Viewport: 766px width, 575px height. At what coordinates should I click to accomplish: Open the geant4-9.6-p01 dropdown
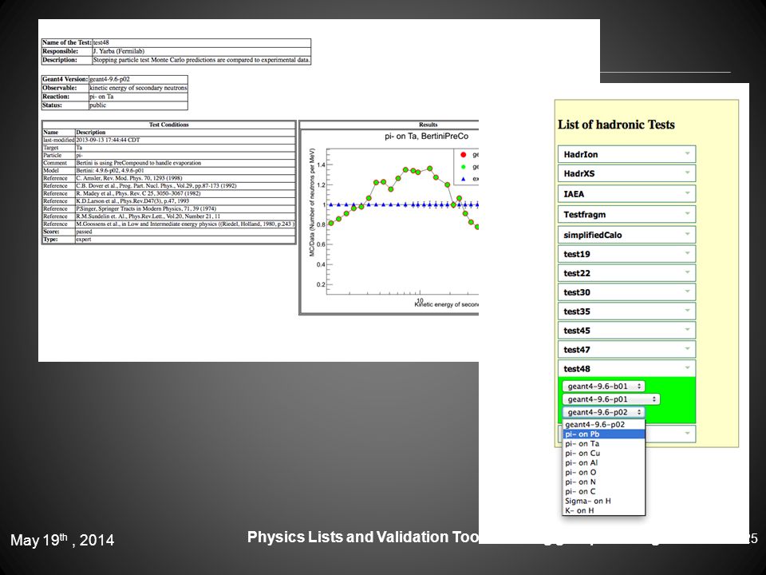coord(611,399)
